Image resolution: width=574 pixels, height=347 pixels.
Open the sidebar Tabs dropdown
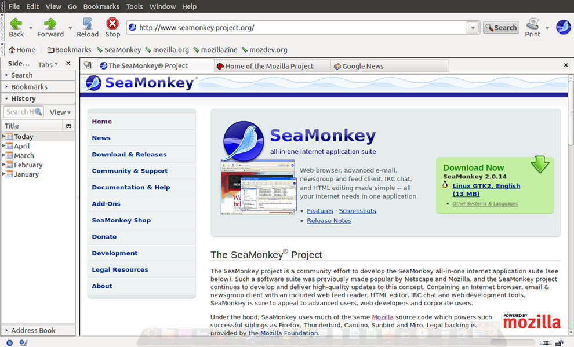pyautogui.click(x=48, y=64)
